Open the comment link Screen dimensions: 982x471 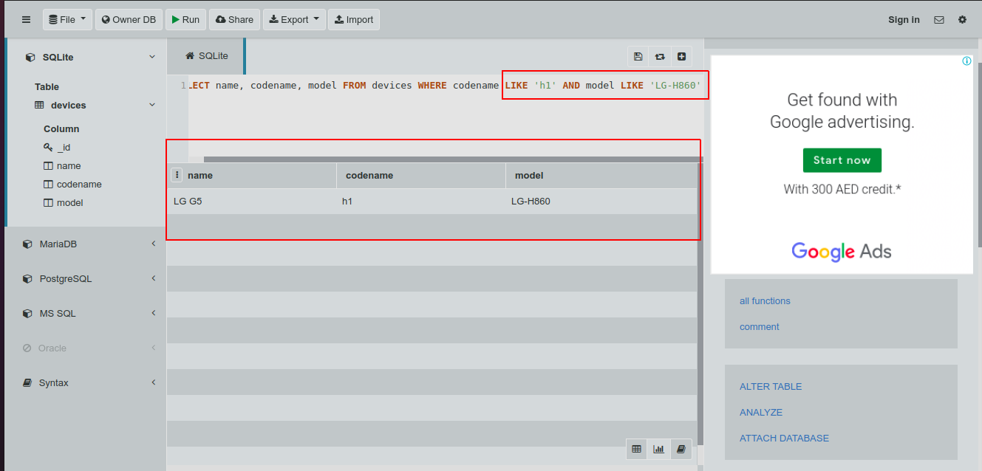tap(760, 327)
